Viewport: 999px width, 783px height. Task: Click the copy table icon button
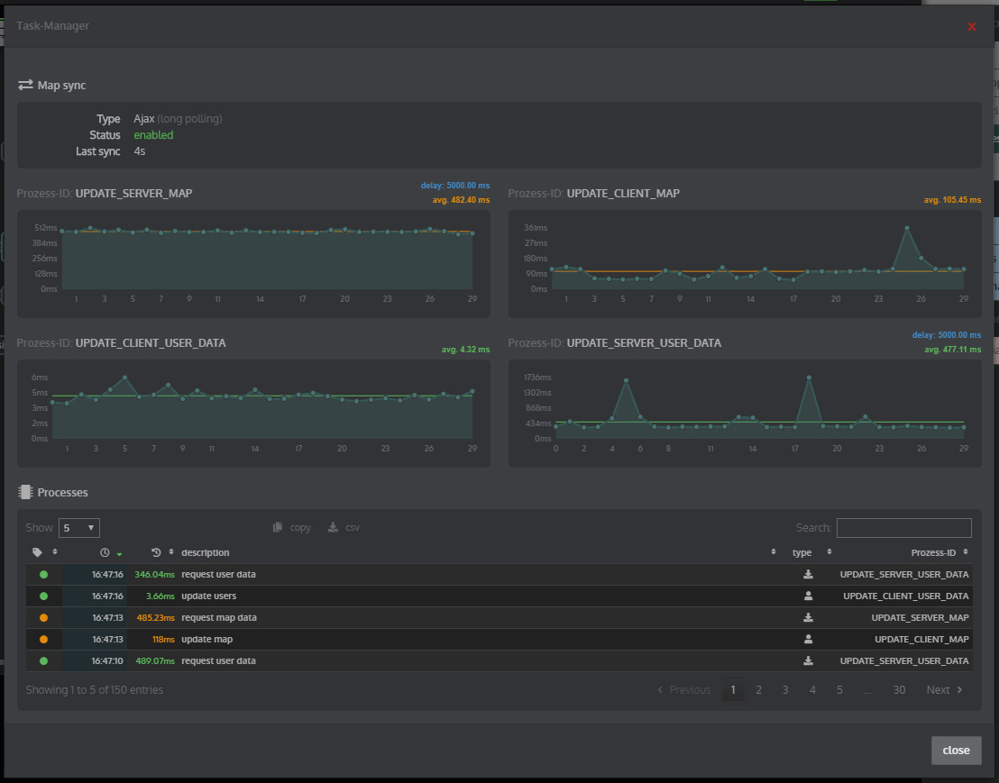[292, 527]
